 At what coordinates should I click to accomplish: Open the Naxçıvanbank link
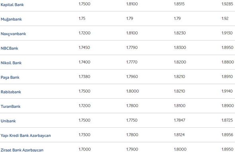pyautogui.click(x=13, y=34)
